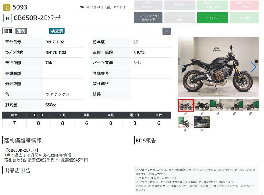The height and width of the screenshot is (195, 264).
Task: Select the 関西 region tag
Action: [8, 31]
